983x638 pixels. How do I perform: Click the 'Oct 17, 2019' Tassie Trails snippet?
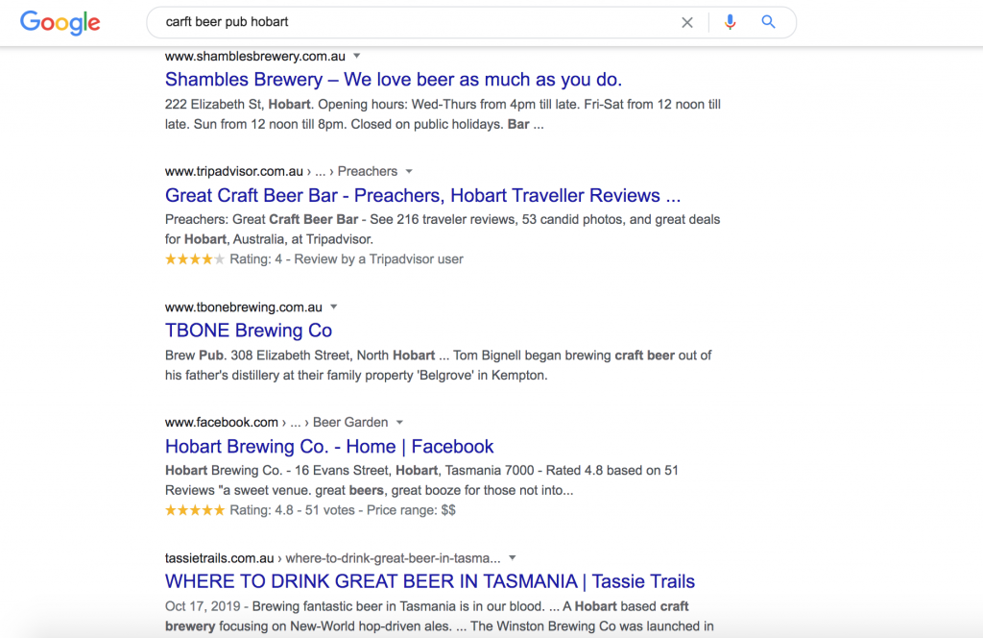(439, 616)
